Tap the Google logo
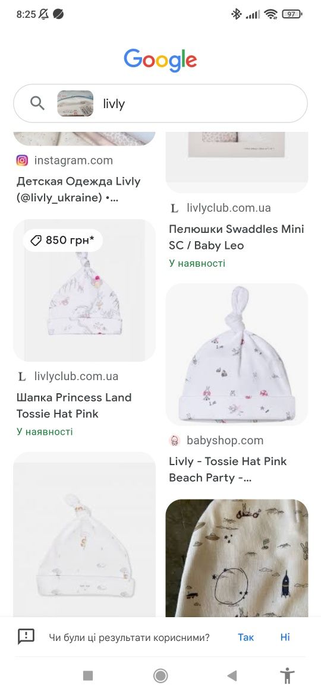This screenshot has width=321, height=695. pyautogui.click(x=160, y=61)
